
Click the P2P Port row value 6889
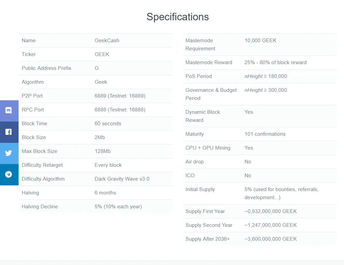[x=120, y=96]
